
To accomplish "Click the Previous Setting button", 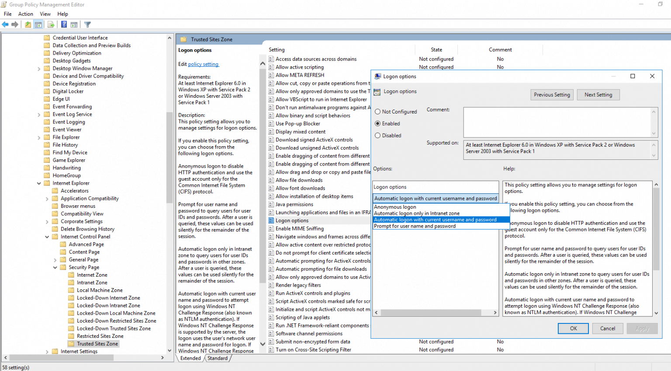I will (552, 95).
